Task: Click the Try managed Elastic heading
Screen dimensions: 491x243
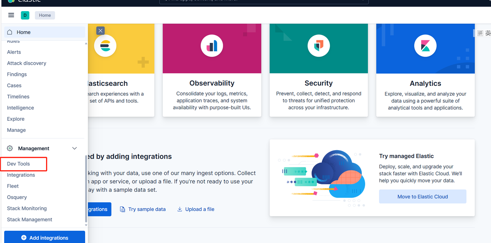Action: [406, 156]
